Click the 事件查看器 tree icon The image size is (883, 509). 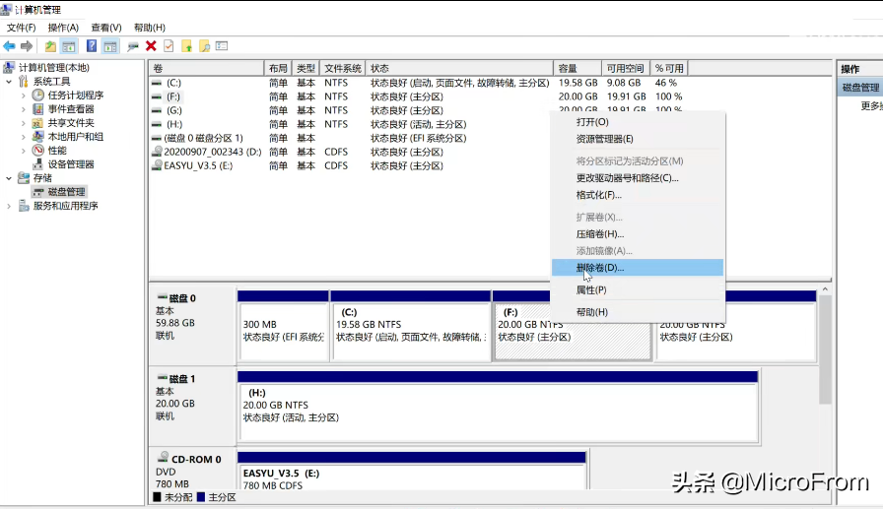click(x=38, y=109)
